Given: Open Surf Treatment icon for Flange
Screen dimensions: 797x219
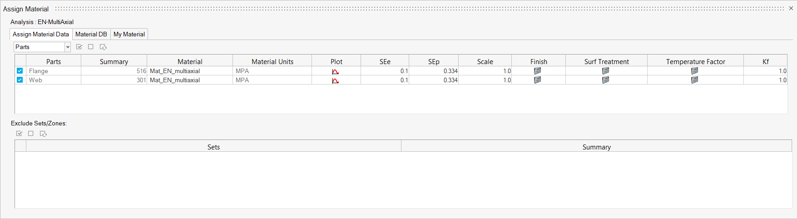Looking at the screenshot, I should (x=605, y=71).
